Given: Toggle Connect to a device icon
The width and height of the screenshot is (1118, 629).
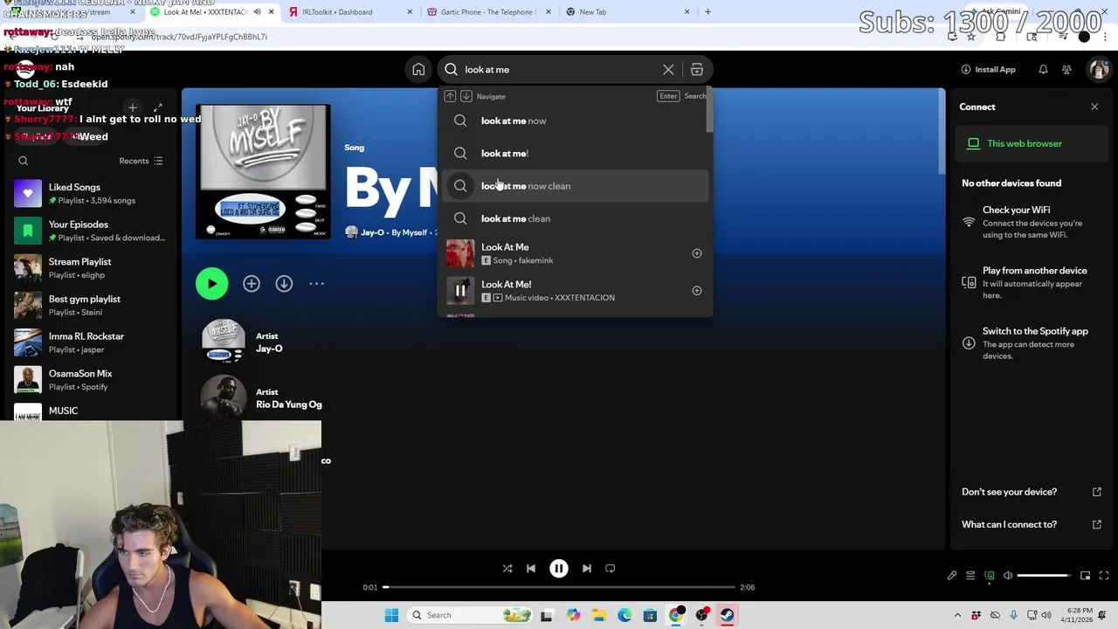Looking at the screenshot, I should (x=990, y=576).
